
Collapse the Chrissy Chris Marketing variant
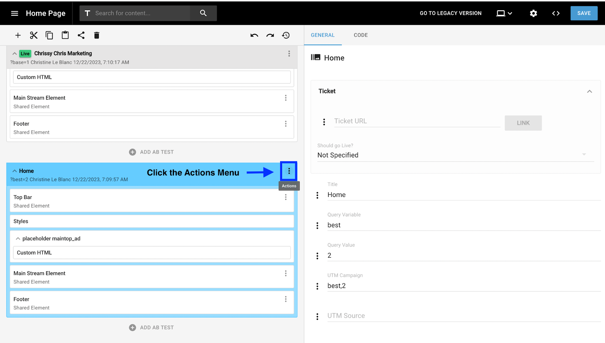coord(14,53)
